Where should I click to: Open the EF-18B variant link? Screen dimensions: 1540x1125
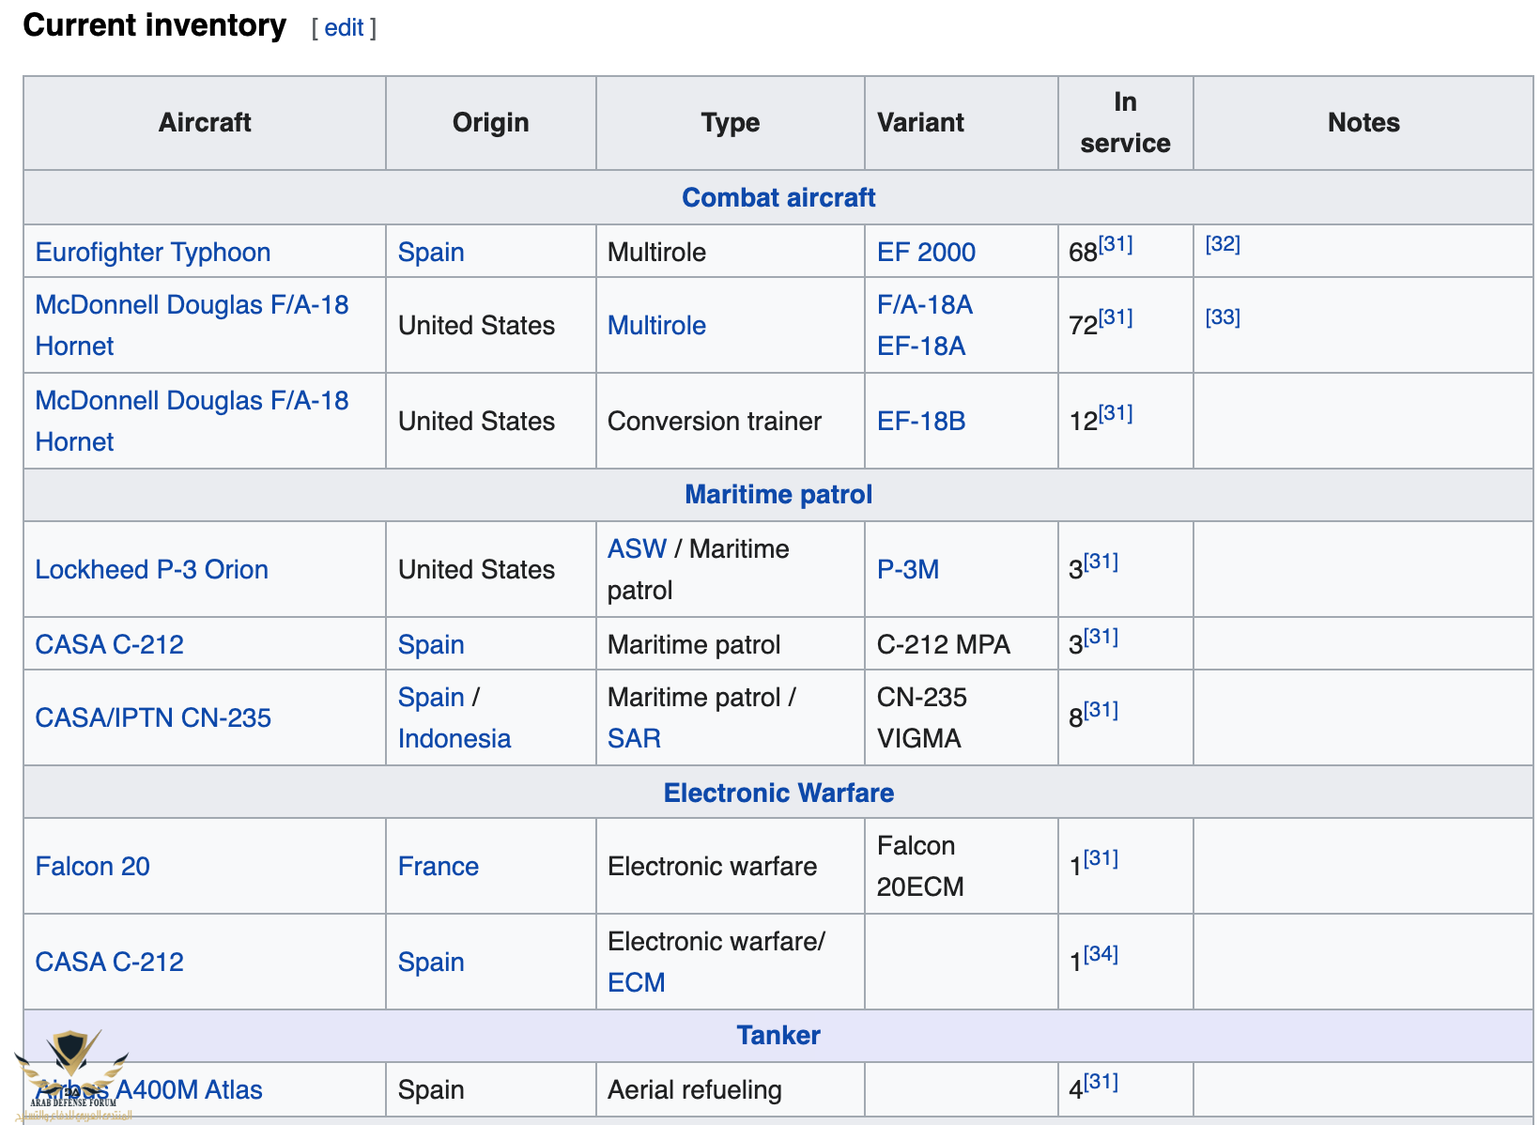click(920, 421)
